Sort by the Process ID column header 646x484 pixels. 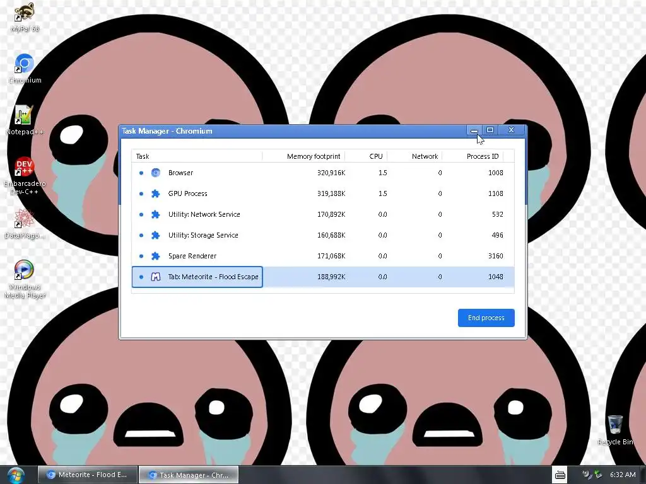click(x=473, y=156)
